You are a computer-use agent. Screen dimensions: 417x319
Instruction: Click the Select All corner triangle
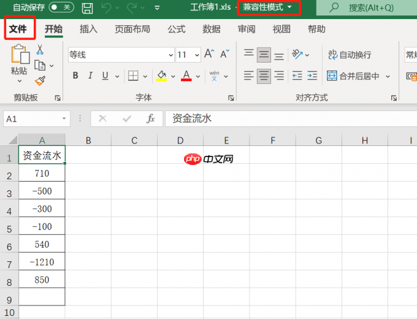click(x=12, y=140)
